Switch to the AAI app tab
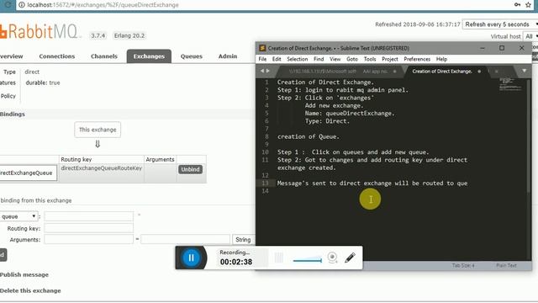 (x=375, y=72)
